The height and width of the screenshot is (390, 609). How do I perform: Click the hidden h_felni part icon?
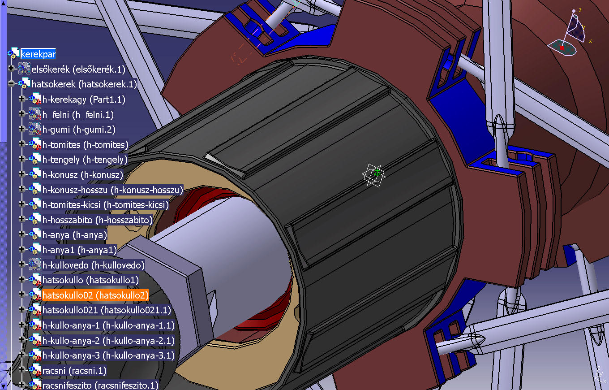[35, 114]
